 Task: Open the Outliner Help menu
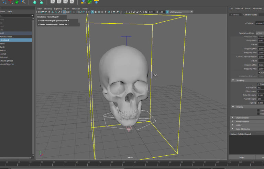[x=10, y=11]
